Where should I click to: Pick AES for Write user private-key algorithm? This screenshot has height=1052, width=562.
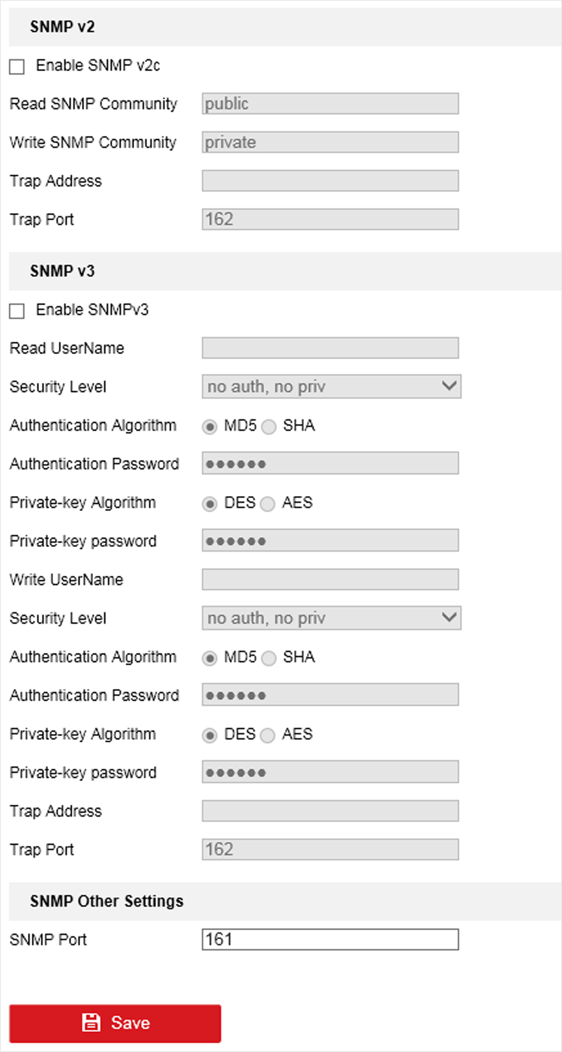268,735
